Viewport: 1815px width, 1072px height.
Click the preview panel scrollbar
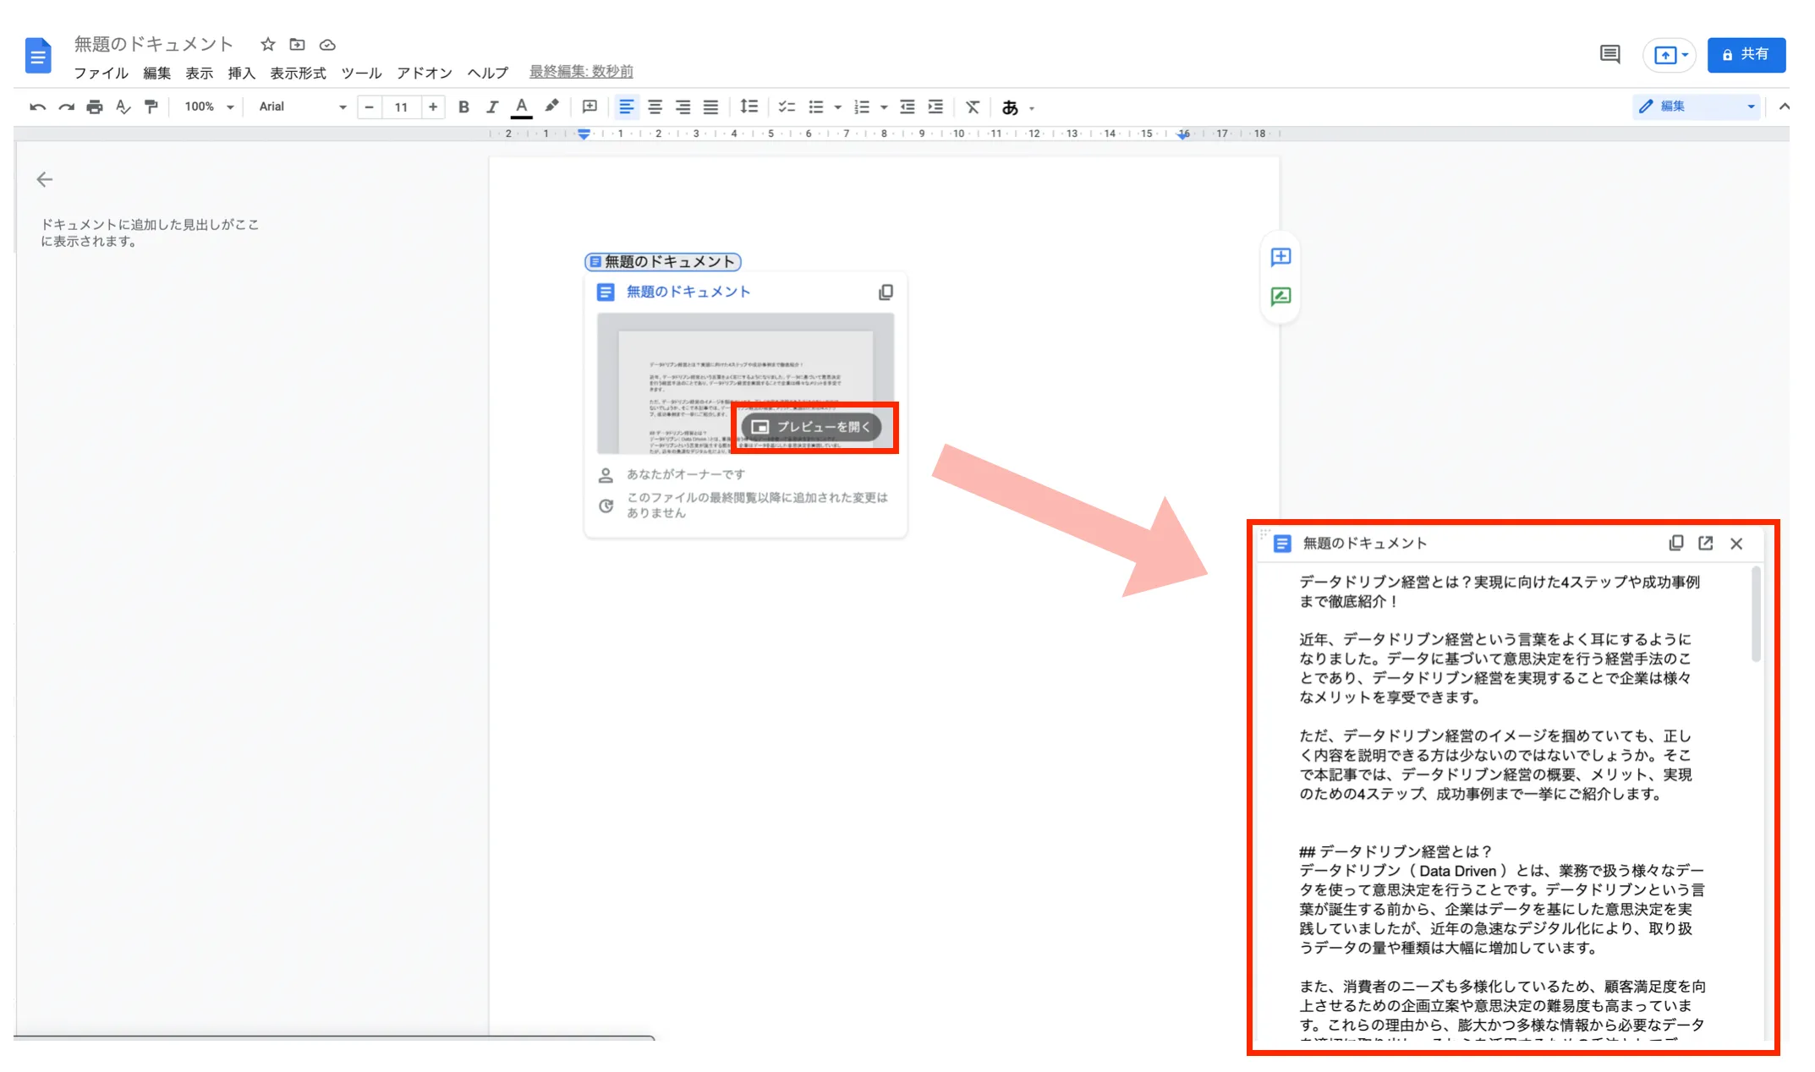point(1757,615)
